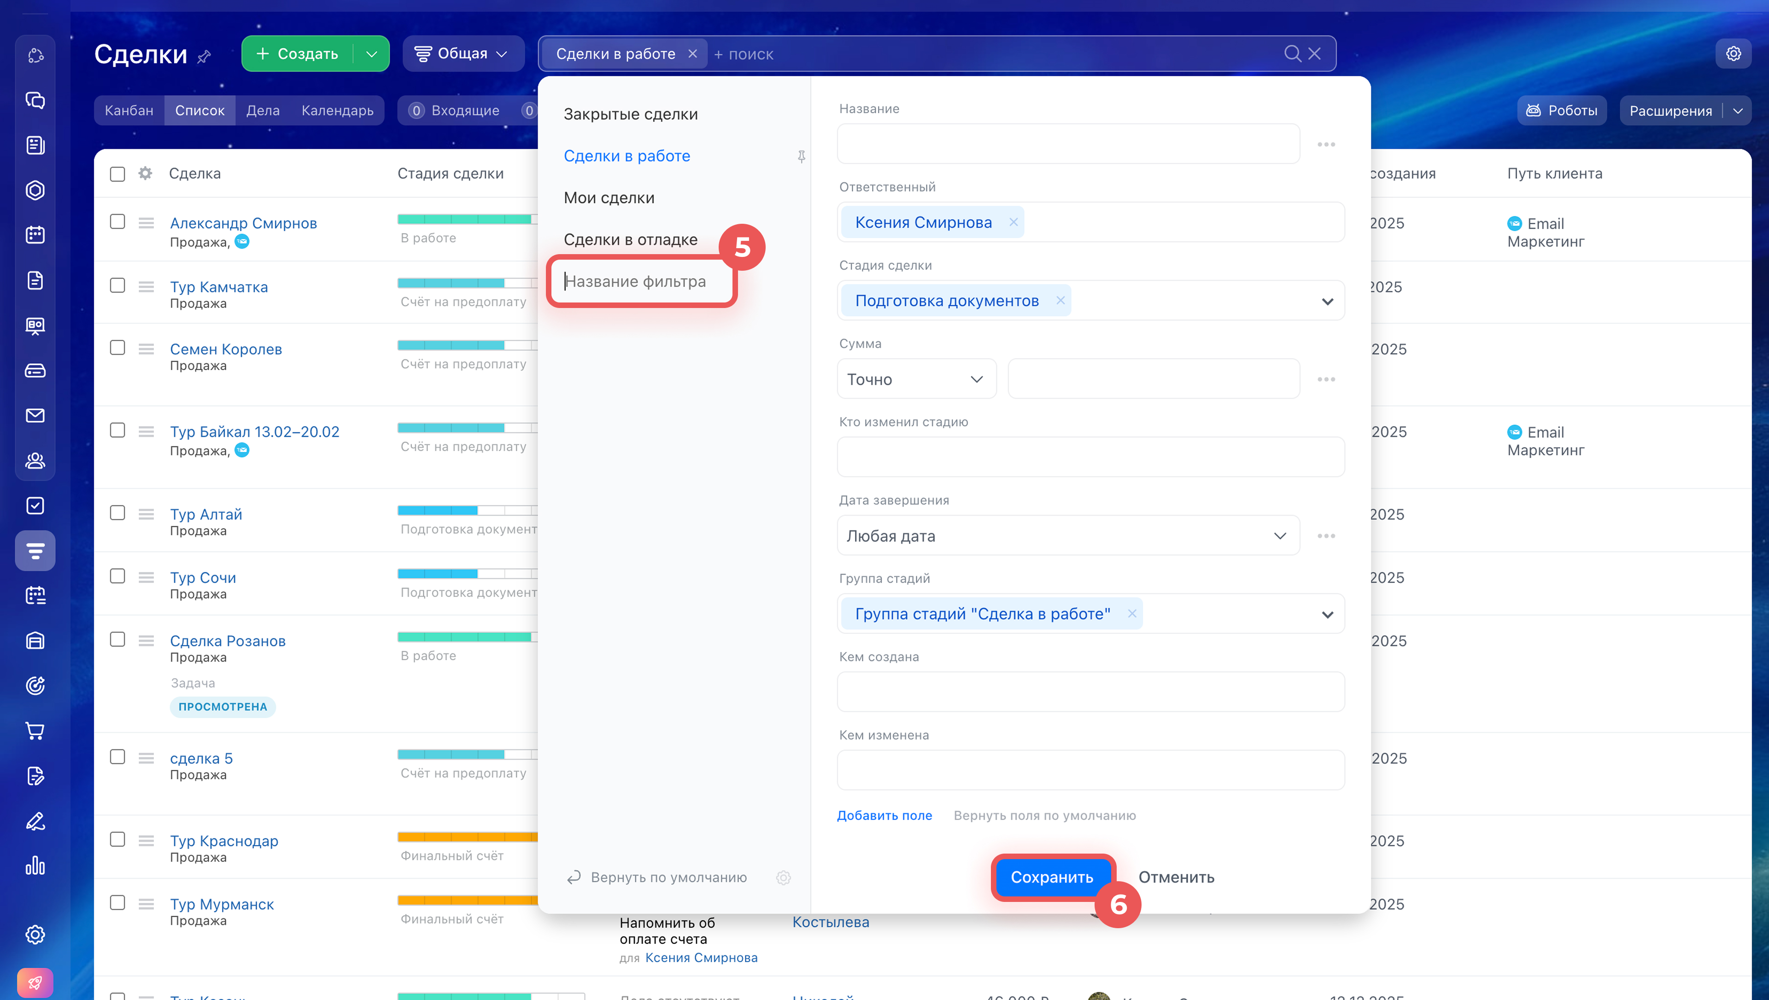Click the mail envelope icon in sidebar
1769x1000 pixels.
click(x=35, y=416)
